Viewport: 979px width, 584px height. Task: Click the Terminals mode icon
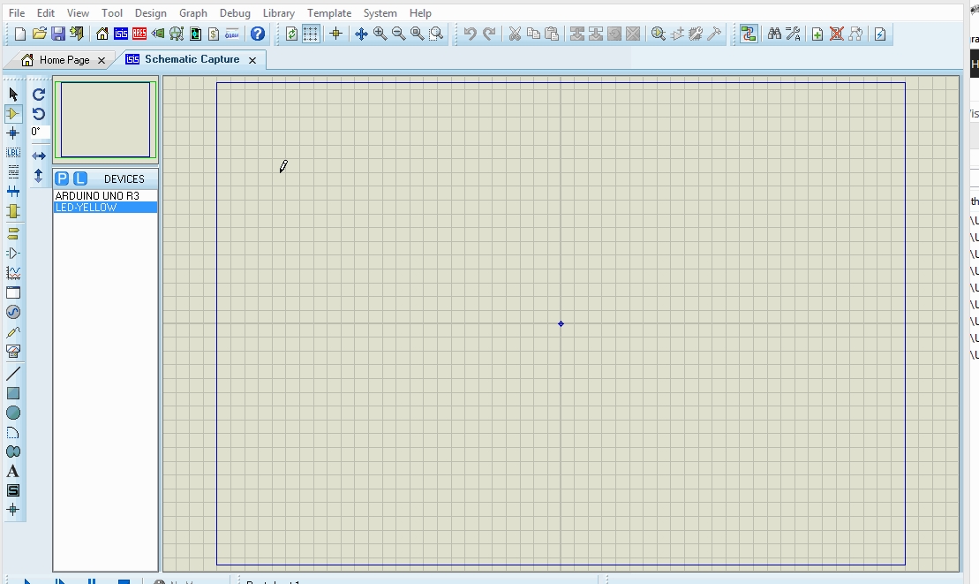pyautogui.click(x=13, y=233)
